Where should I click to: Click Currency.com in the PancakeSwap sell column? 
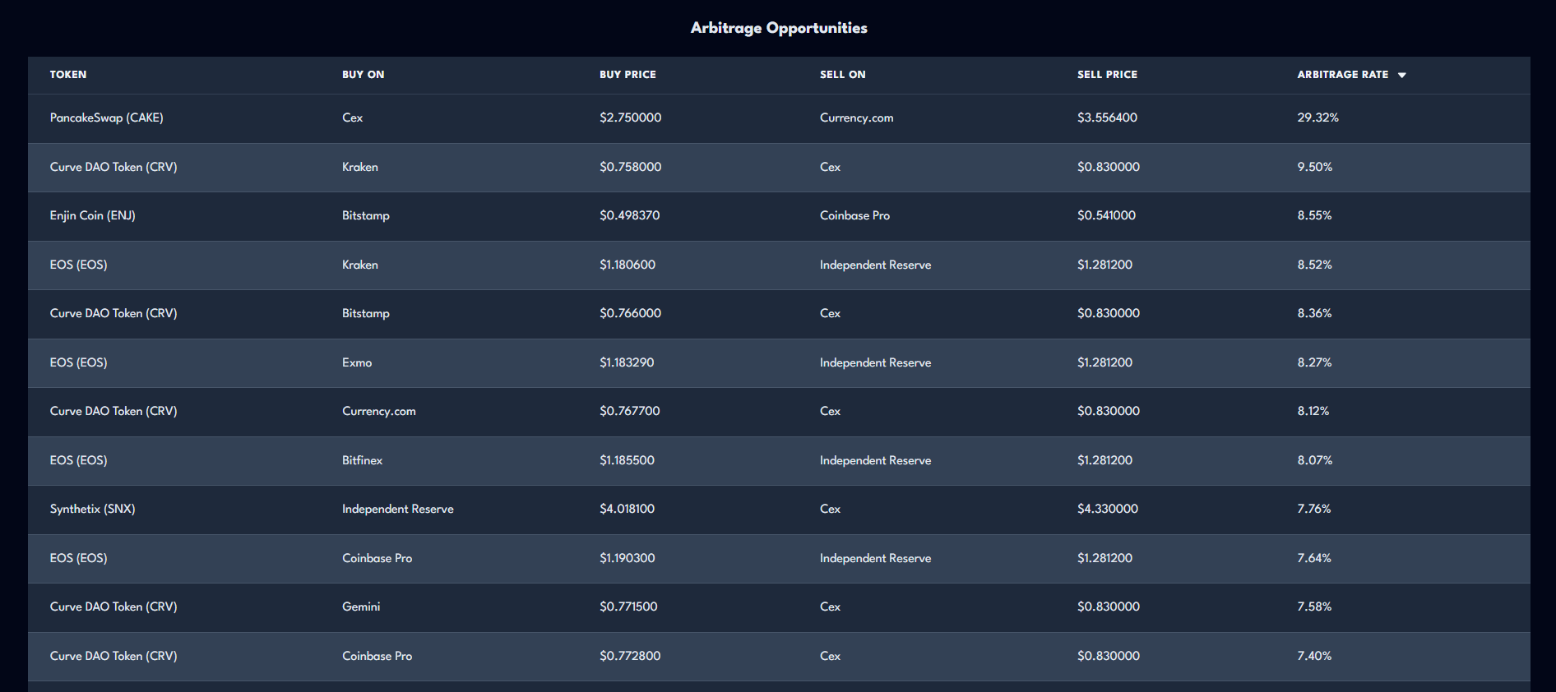[x=857, y=118]
